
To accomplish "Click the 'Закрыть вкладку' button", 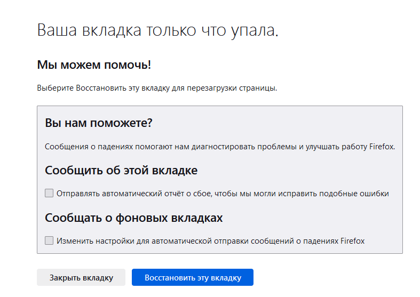I will pos(81,277).
